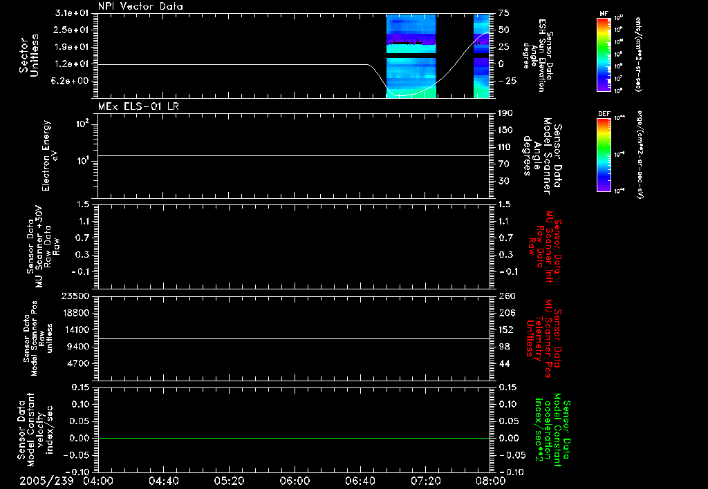Click the 'ESH Sun Elevation Angle' axis label

537,55
